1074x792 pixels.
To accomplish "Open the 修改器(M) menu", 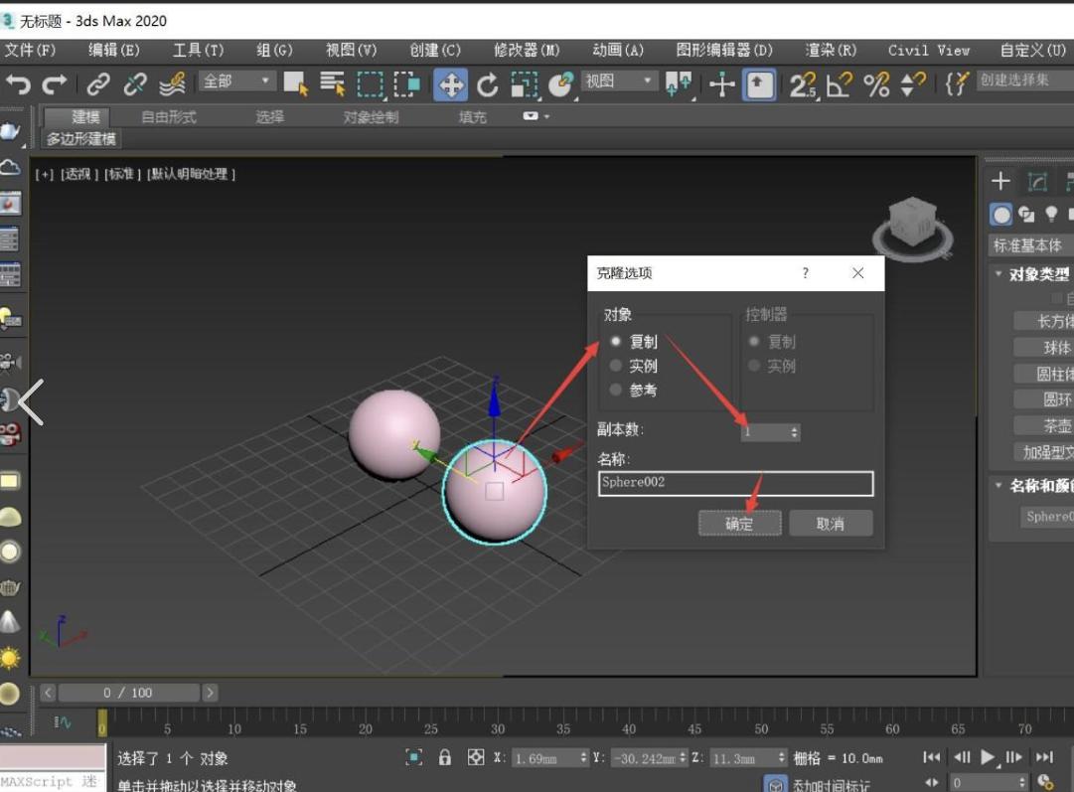I will (527, 50).
